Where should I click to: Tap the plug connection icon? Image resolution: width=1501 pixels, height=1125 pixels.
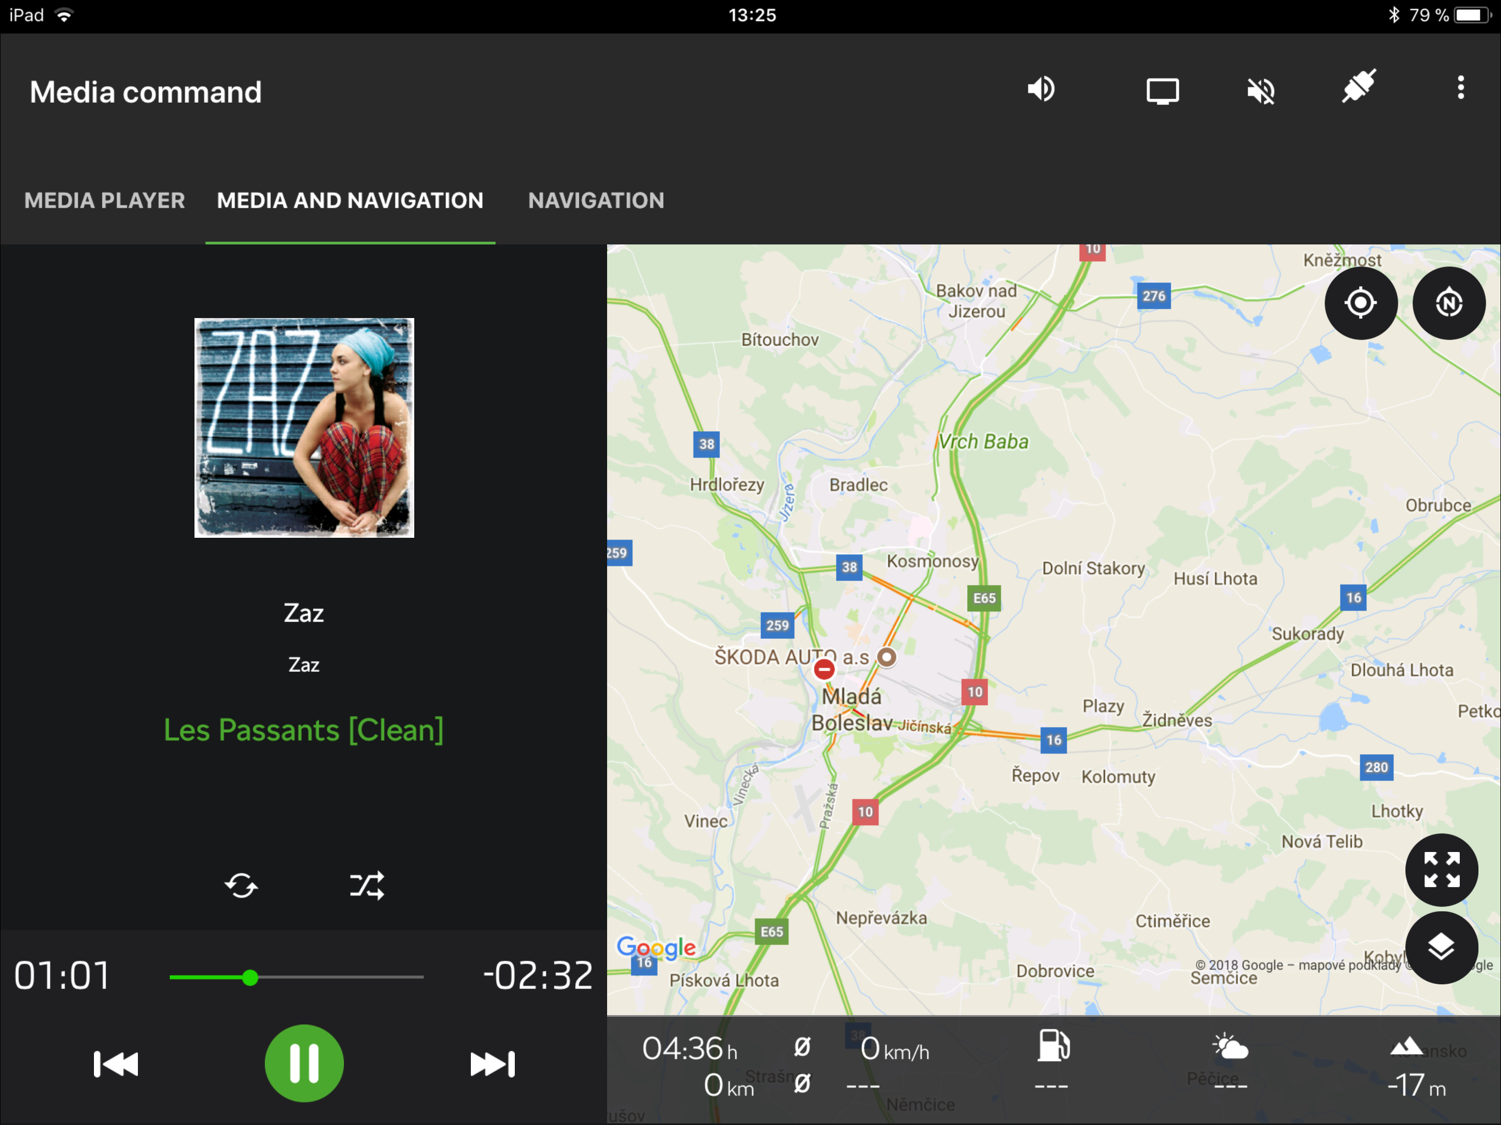pos(1359,87)
